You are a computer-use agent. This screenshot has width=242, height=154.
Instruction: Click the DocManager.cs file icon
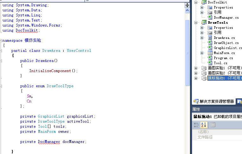(210, 17)
